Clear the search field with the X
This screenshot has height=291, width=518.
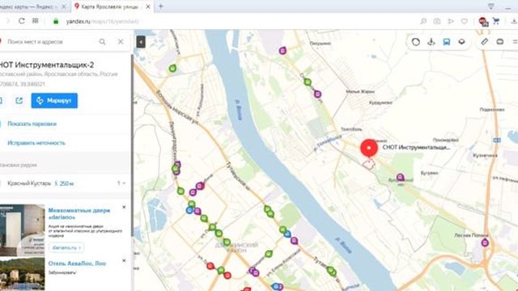click(121, 41)
